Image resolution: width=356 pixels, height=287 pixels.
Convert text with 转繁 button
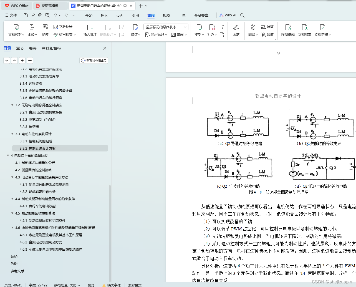click(x=267, y=27)
